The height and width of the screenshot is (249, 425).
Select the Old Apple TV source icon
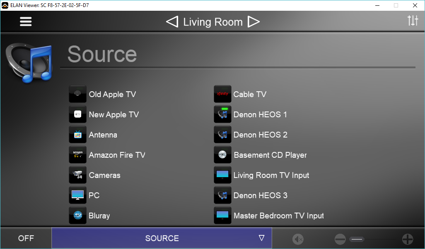(77, 94)
